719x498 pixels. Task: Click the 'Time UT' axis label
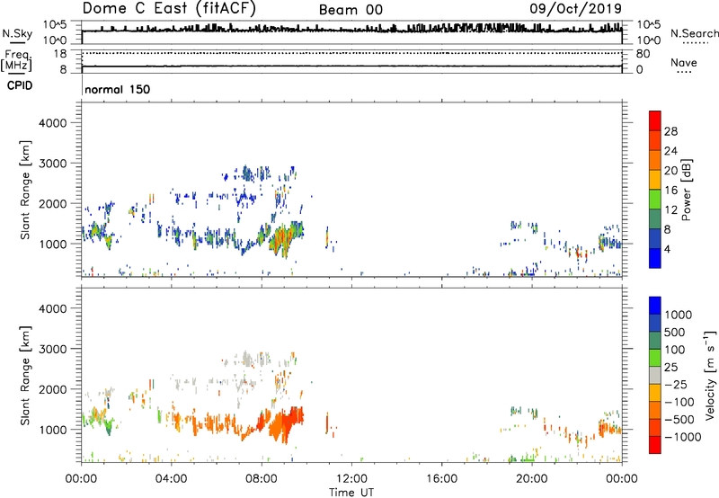[x=351, y=493]
